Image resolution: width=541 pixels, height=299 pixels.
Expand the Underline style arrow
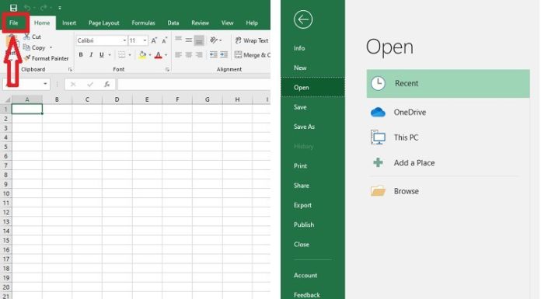(110, 55)
